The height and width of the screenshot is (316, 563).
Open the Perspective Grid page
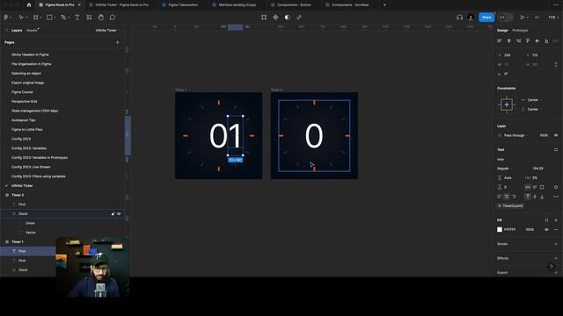click(x=24, y=102)
